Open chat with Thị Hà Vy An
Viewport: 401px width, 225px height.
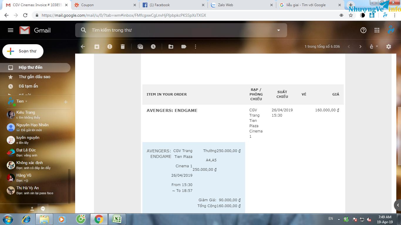(x=35, y=190)
